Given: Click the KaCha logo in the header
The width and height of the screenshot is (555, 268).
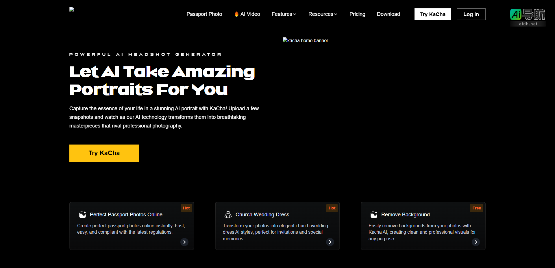Looking at the screenshot, I should coord(72,10).
